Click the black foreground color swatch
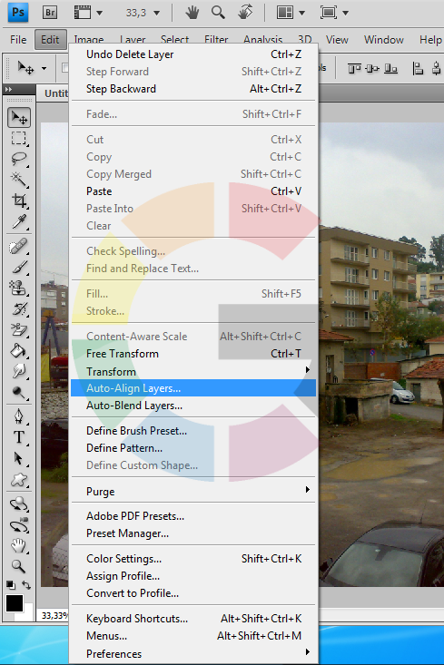Viewport: 444px width, 665px height. tap(14, 603)
